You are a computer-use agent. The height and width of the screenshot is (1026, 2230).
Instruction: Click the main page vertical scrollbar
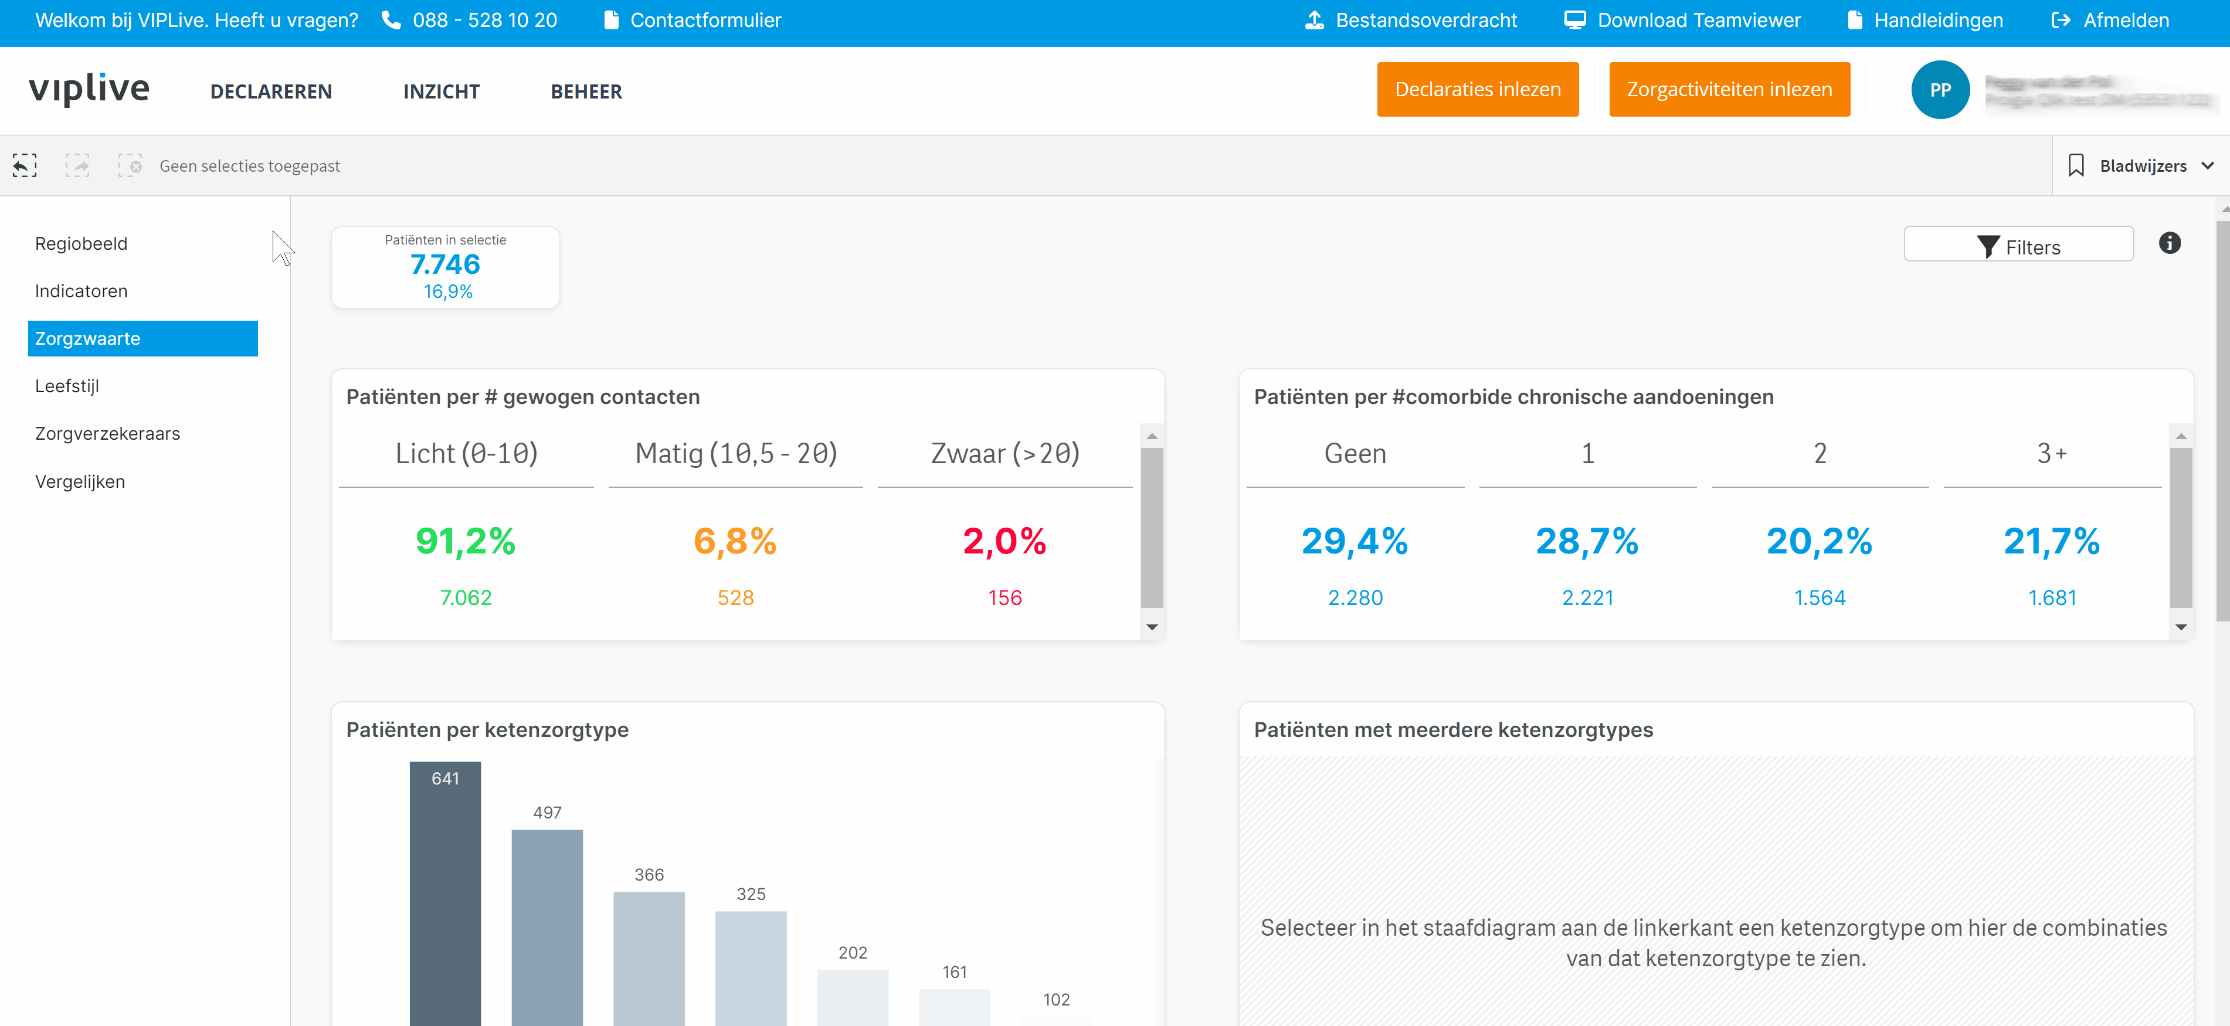point(2222,421)
